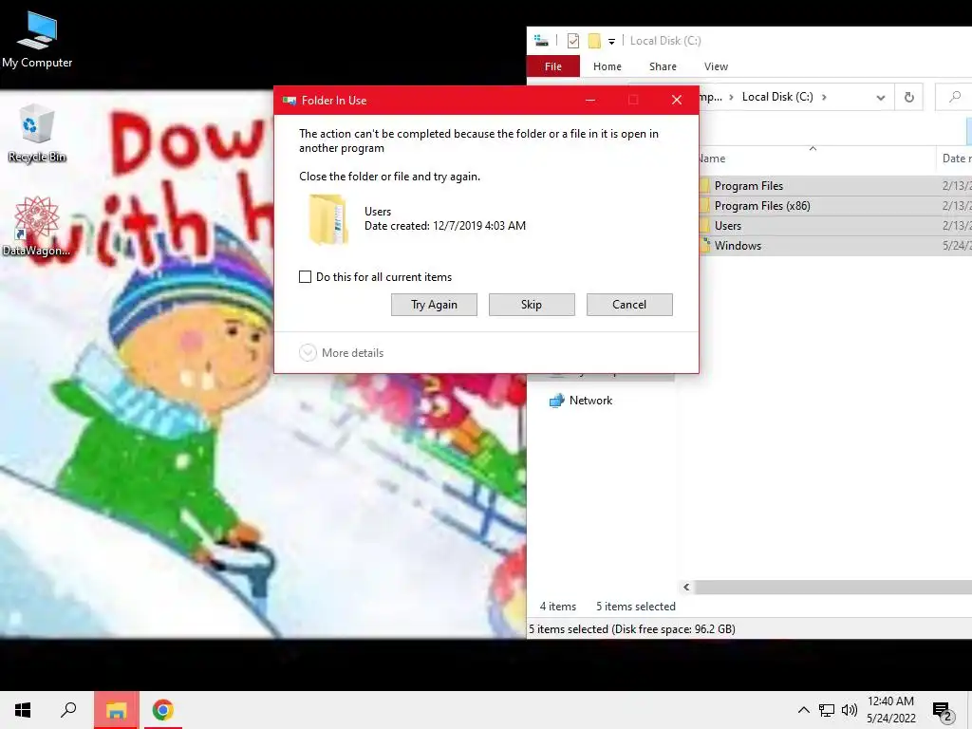The image size is (972, 729).
Task: Click the network status tray icon
Action: tap(827, 710)
